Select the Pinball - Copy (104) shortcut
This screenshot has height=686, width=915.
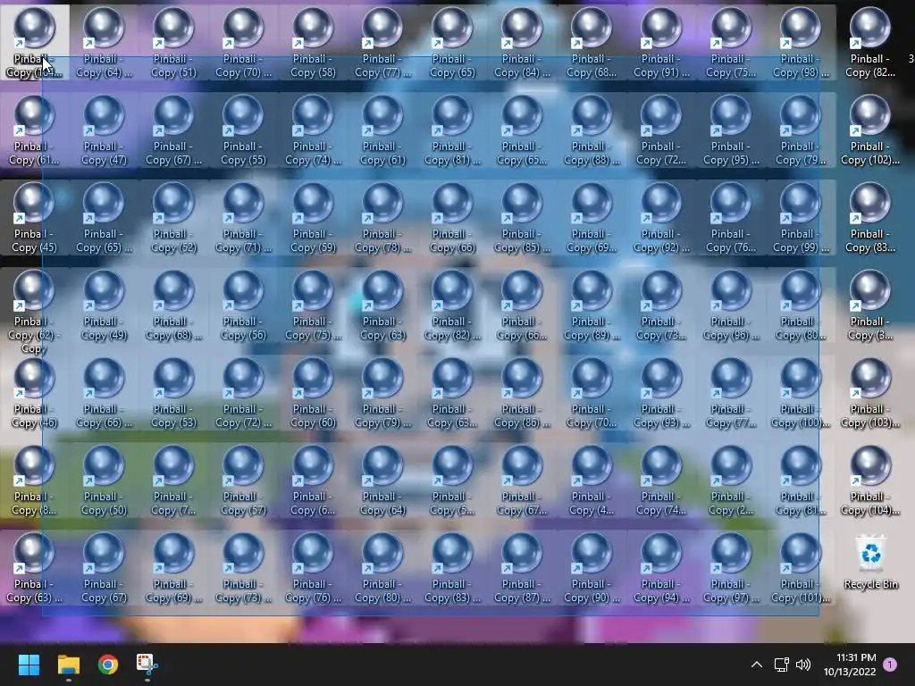pyautogui.click(x=870, y=481)
